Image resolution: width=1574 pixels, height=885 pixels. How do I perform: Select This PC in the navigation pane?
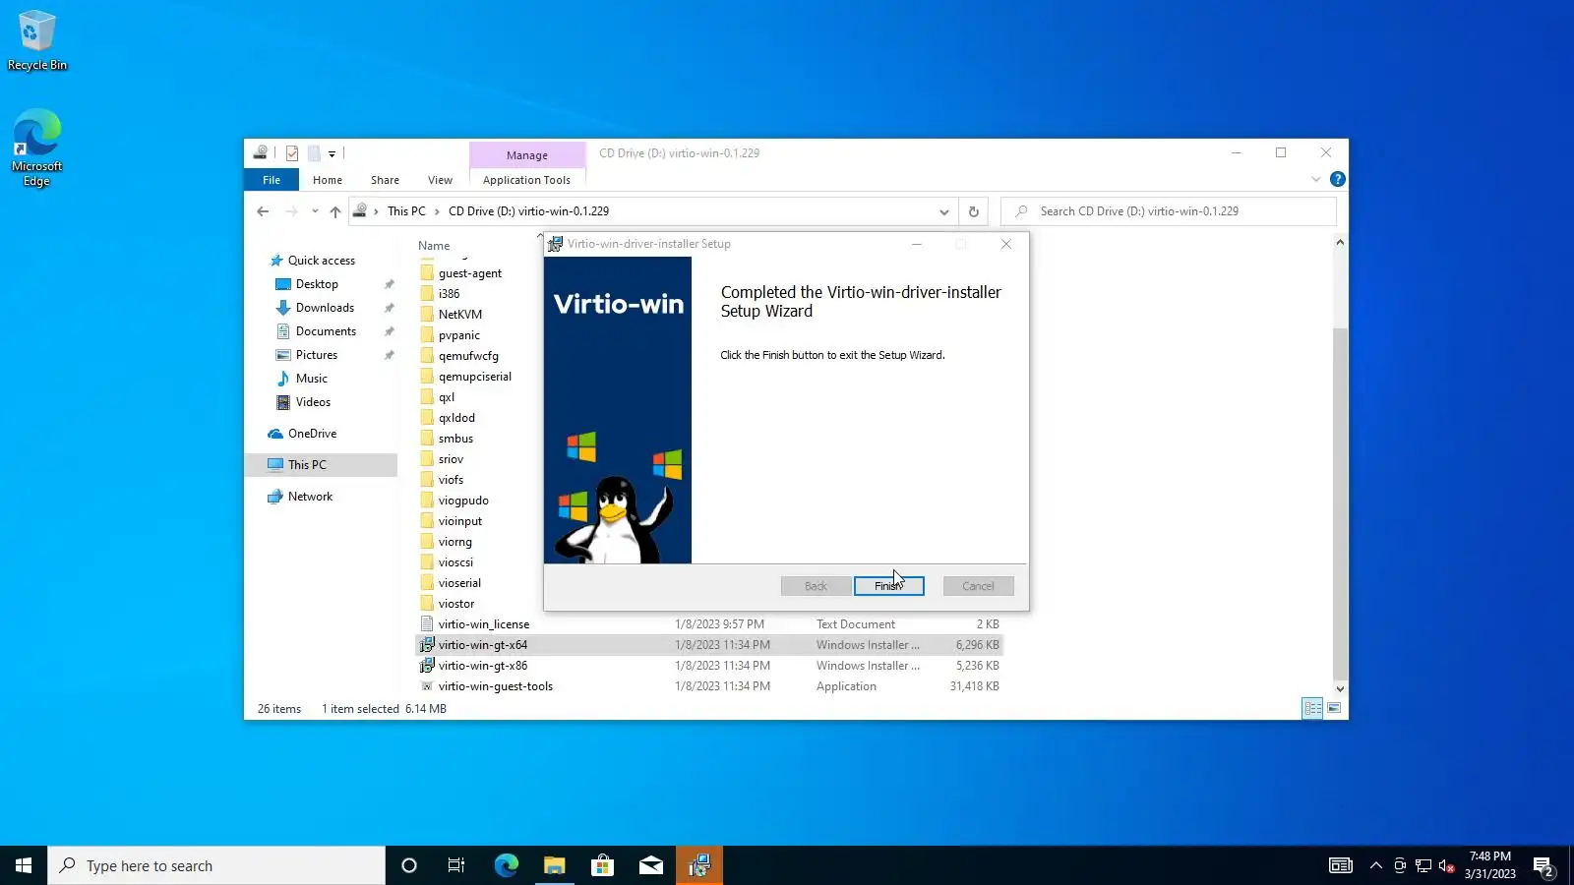[321, 465]
